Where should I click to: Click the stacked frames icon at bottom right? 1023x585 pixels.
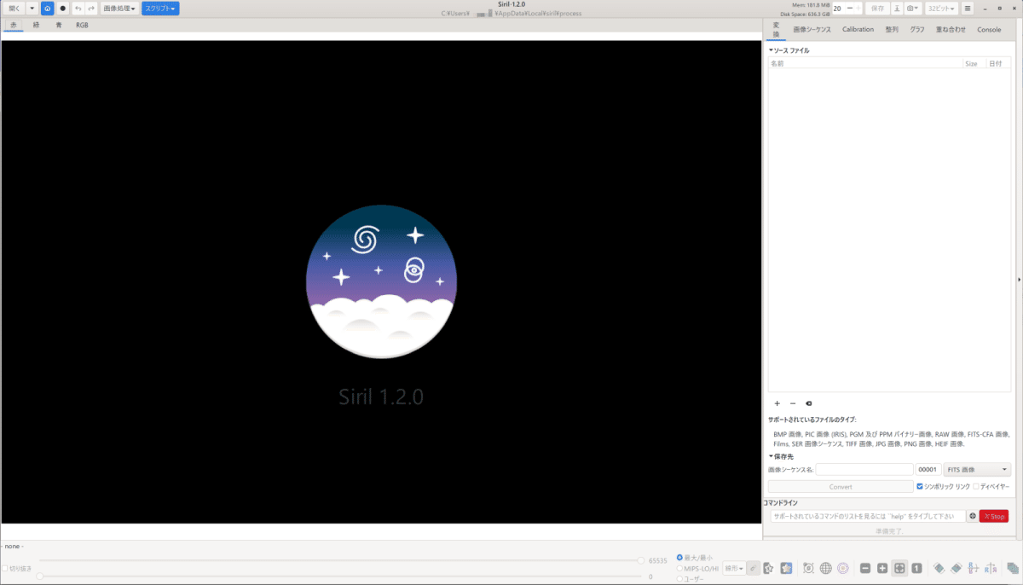pos(1012,568)
